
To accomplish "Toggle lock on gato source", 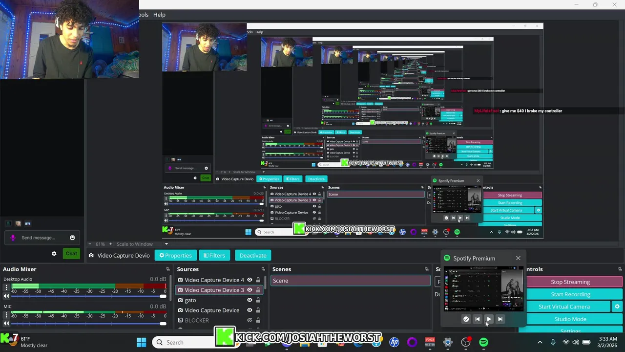I will coord(258,300).
